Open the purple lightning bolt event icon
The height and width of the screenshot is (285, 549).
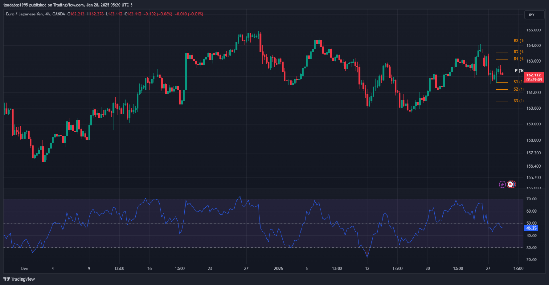click(503, 184)
